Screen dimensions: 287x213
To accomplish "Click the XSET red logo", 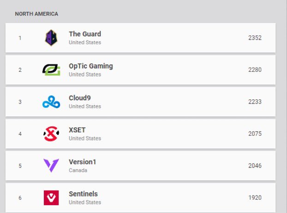I will point(51,134).
